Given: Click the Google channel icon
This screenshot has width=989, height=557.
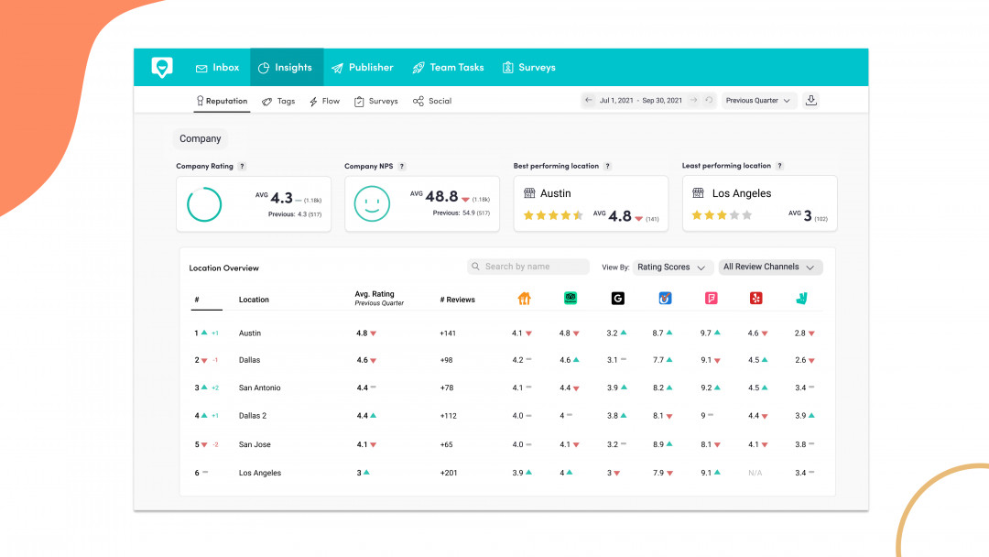Looking at the screenshot, I should pyautogui.click(x=617, y=299).
